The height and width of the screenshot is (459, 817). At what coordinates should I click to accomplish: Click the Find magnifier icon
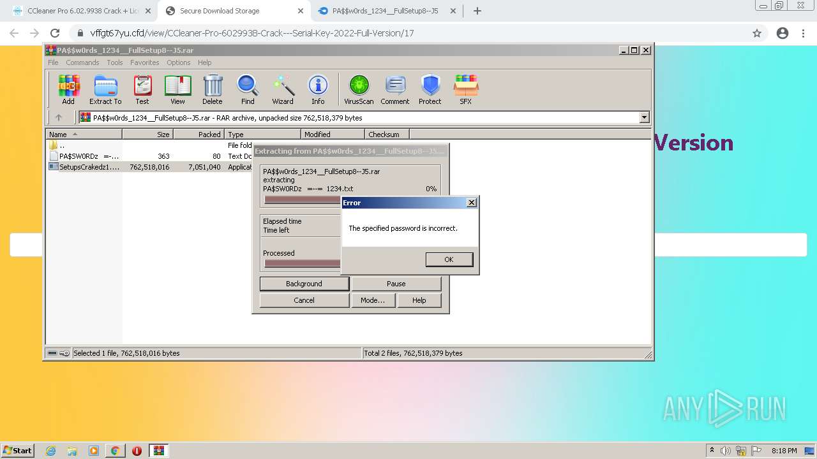[248, 89]
